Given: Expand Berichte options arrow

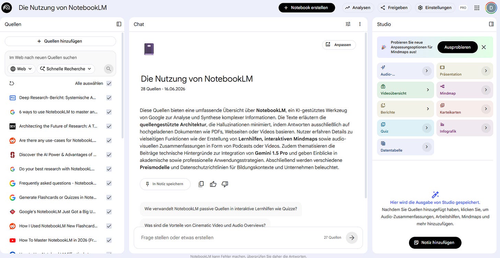Looking at the screenshot, I should tap(428, 109).
